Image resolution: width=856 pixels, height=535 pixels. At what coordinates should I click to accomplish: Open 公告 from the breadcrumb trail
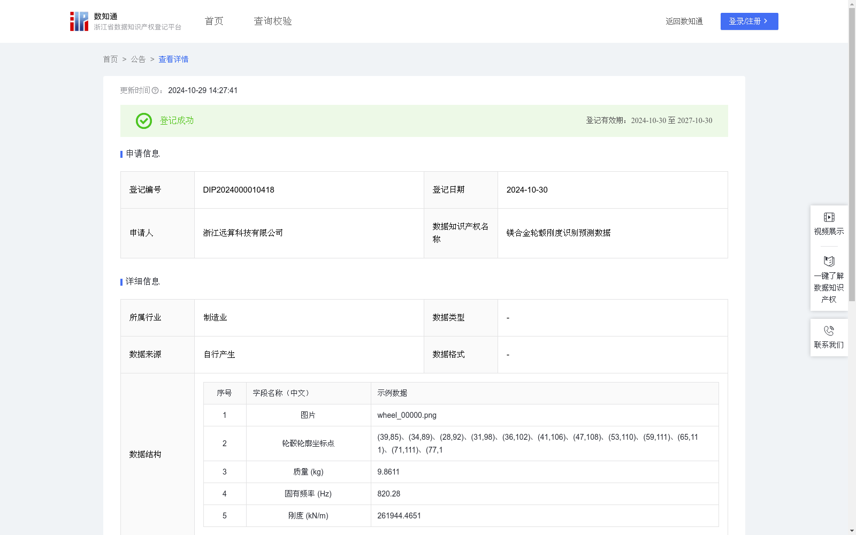click(138, 59)
